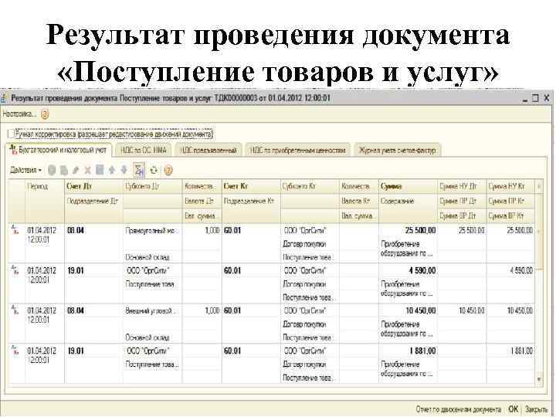Click the Move down arrow icon
Image resolution: width=556 pixels, height=417 pixels.
click(x=124, y=170)
